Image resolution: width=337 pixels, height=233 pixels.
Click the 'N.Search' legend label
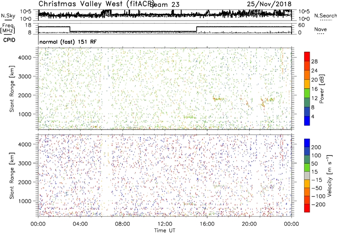[x=325, y=16]
